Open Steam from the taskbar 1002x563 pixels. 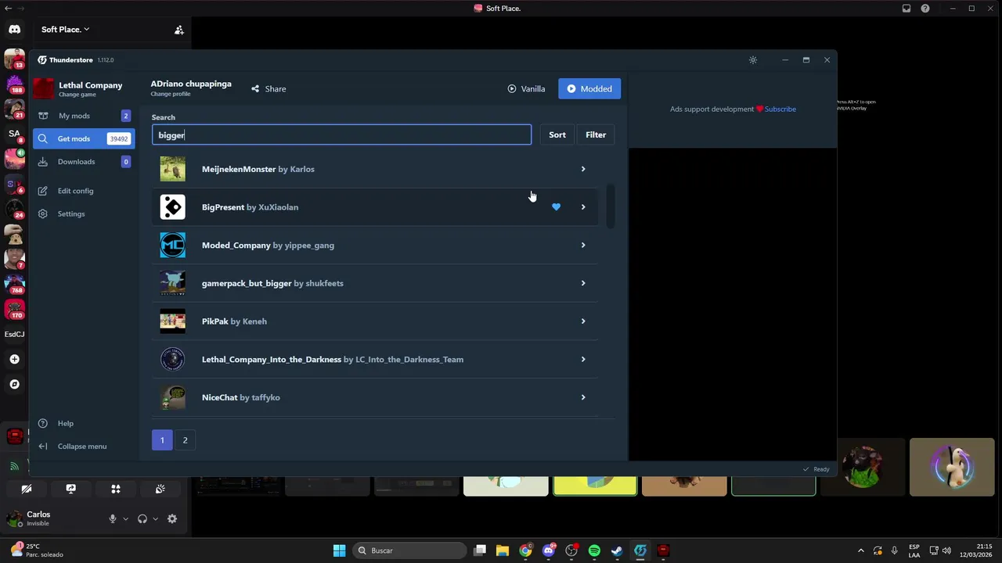click(617, 550)
